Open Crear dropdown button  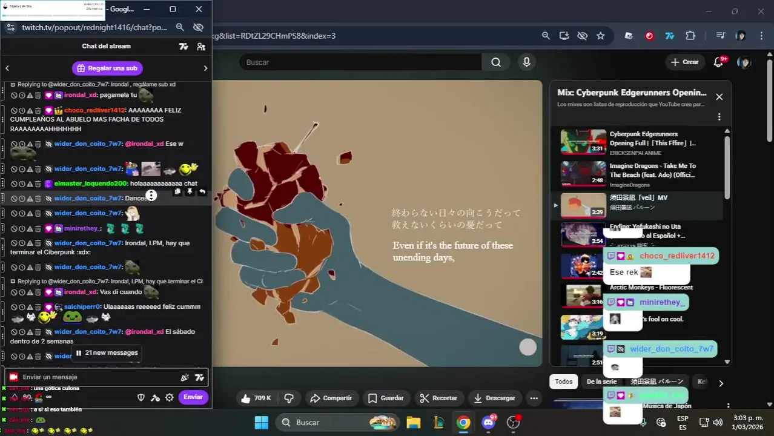click(x=684, y=62)
